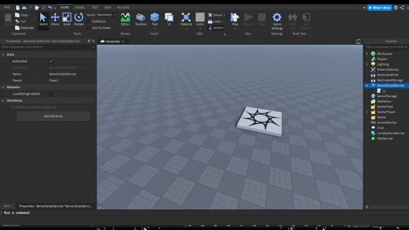This screenshot has height=230, width=409.
Task: Expand the Workspace tree node
Action: (367, 54)
